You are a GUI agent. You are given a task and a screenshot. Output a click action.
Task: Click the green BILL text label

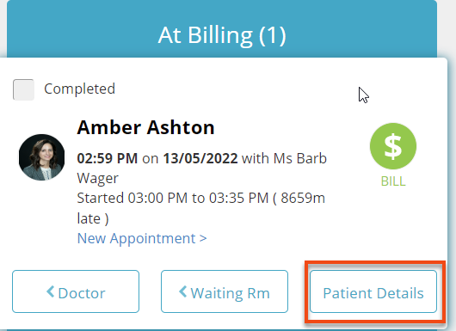tap(393, 181)
